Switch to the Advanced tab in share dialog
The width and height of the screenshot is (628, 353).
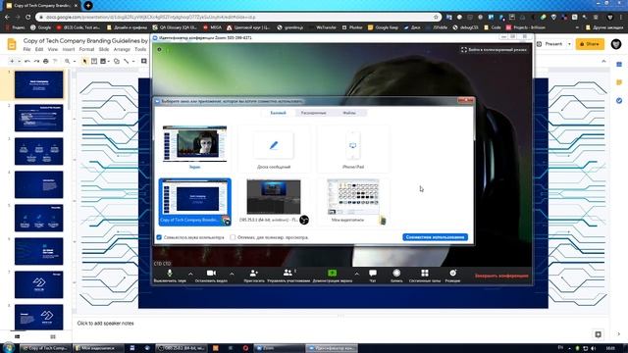(x=313, y=113)
